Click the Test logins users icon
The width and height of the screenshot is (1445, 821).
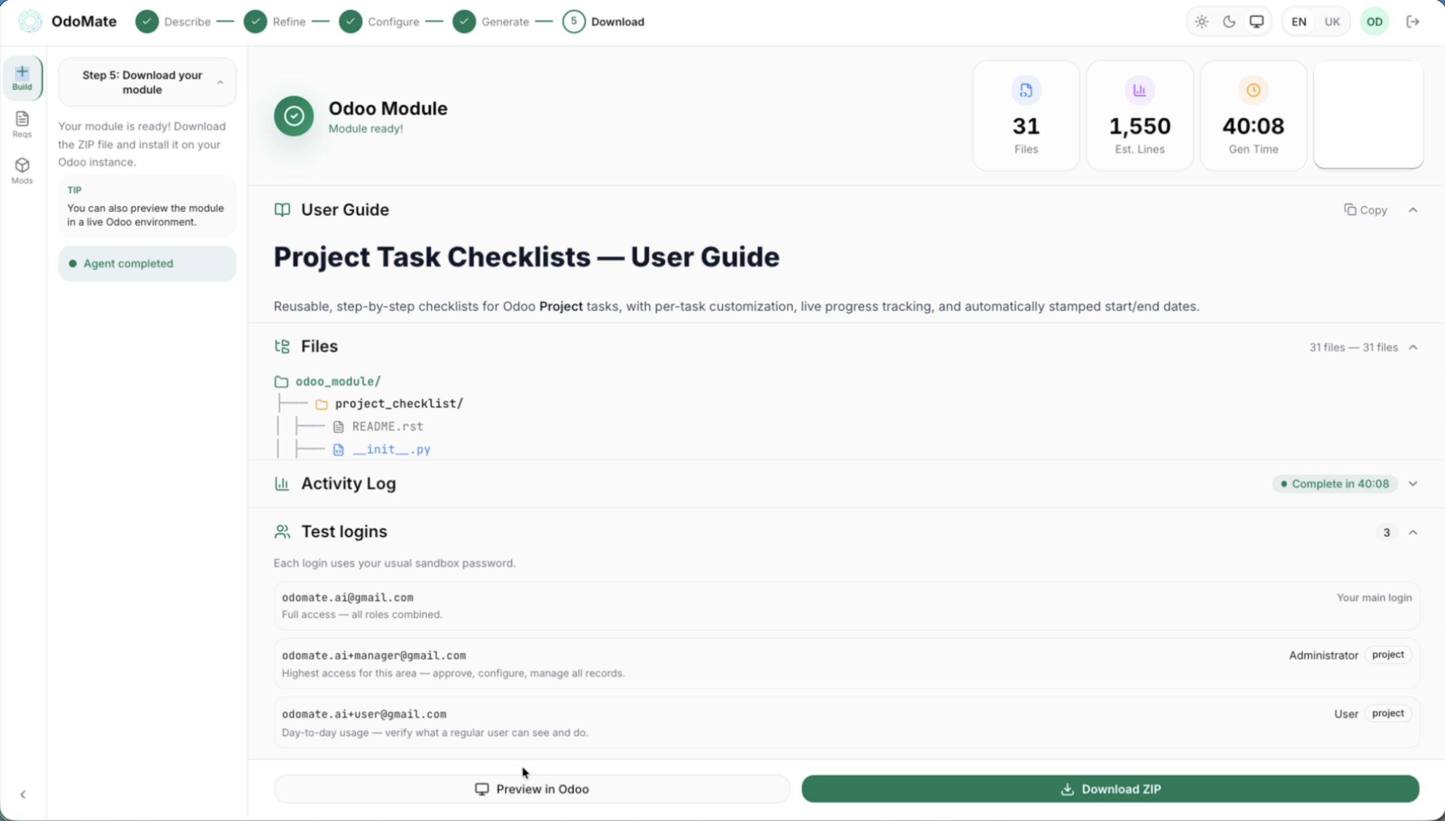click(282, 532)
